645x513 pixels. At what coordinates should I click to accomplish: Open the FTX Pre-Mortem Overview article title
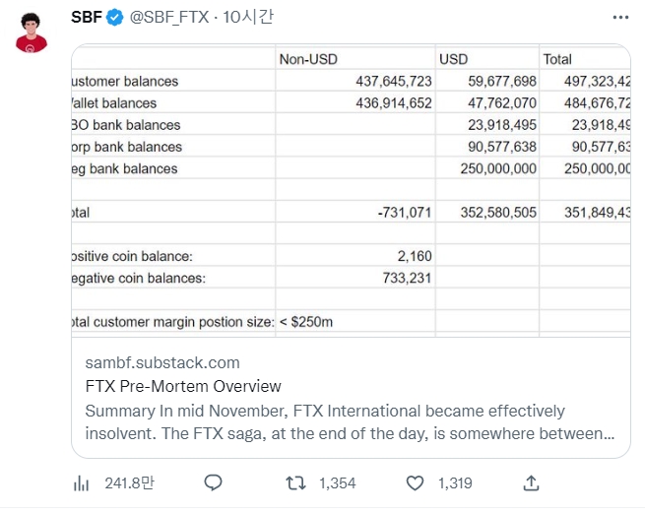tap(183, 386)
